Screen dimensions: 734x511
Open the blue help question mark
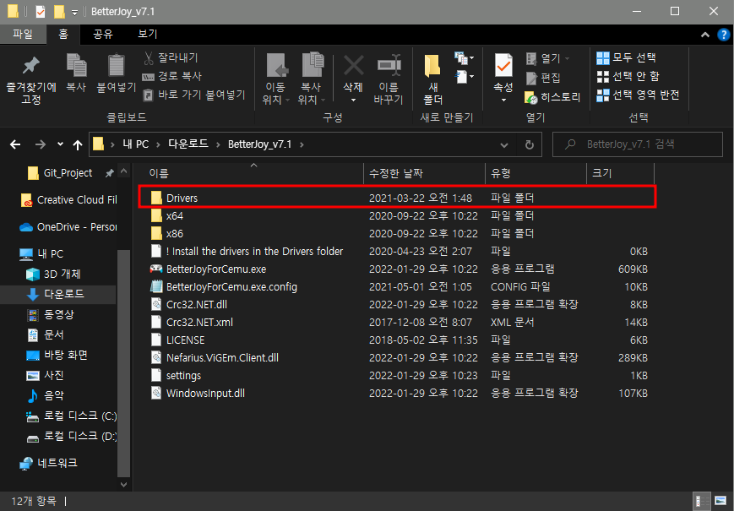pyautogui.click(x=724, y=35)
